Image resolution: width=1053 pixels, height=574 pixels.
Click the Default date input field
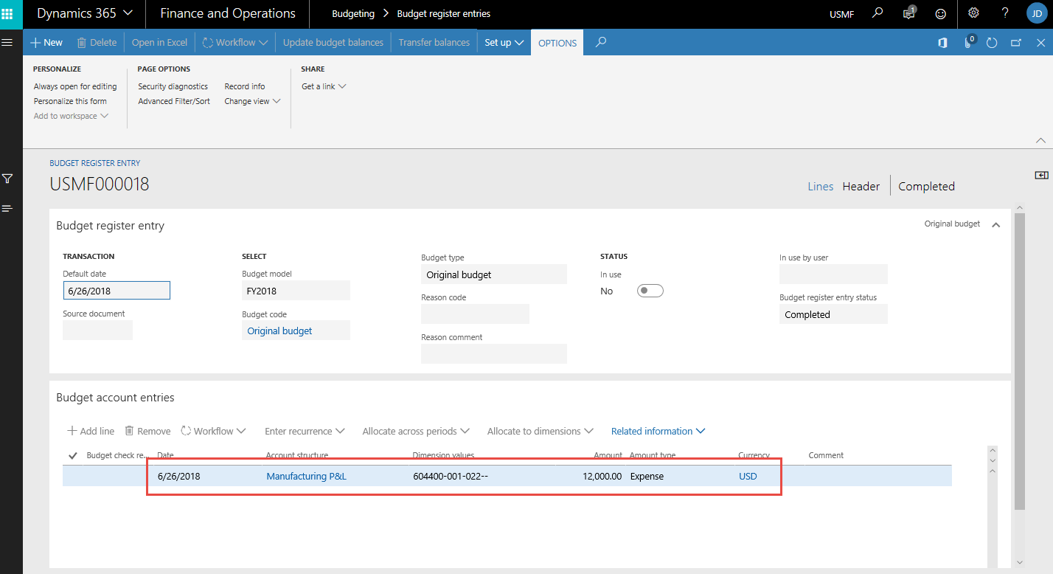[117, 291]
